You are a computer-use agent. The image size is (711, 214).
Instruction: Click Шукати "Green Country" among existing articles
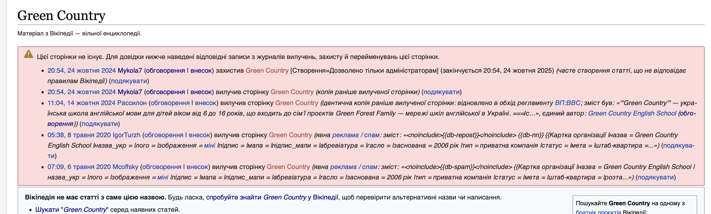point(72,210)
